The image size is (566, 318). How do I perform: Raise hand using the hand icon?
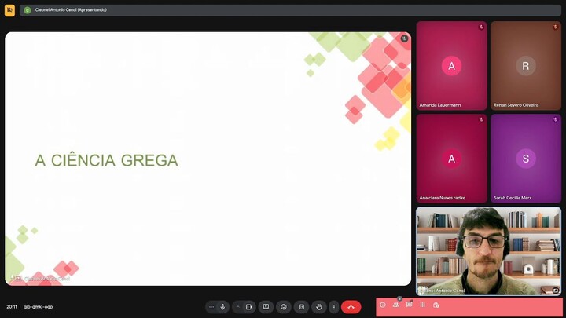[x=318, y=307]
